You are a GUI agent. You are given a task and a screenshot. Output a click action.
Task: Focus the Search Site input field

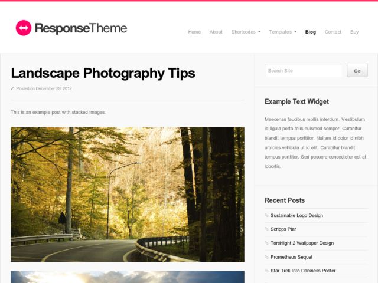point(303,71)
